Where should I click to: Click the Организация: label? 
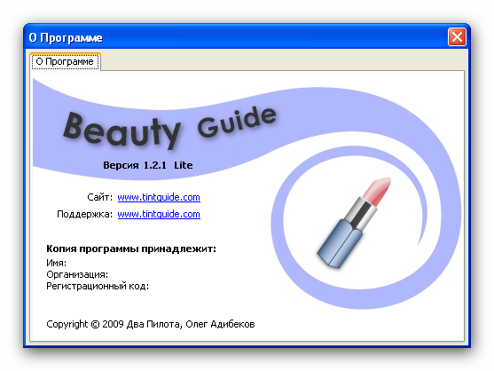77,274
